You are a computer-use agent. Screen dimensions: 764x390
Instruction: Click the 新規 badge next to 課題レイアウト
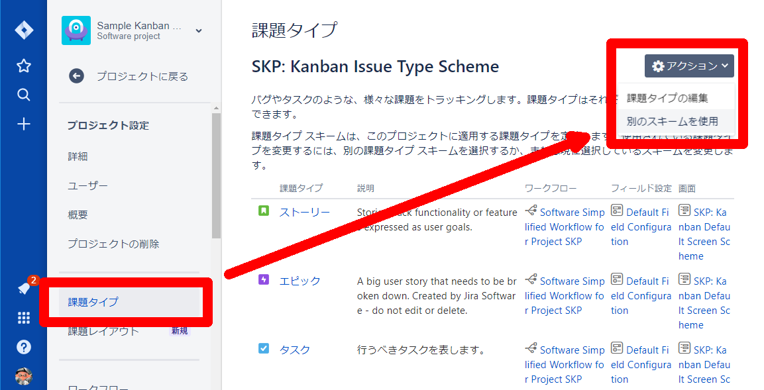point(180,331)
